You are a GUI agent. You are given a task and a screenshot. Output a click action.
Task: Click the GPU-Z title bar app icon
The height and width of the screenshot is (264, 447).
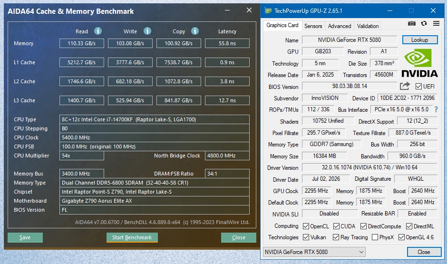[x=268, y=11]
